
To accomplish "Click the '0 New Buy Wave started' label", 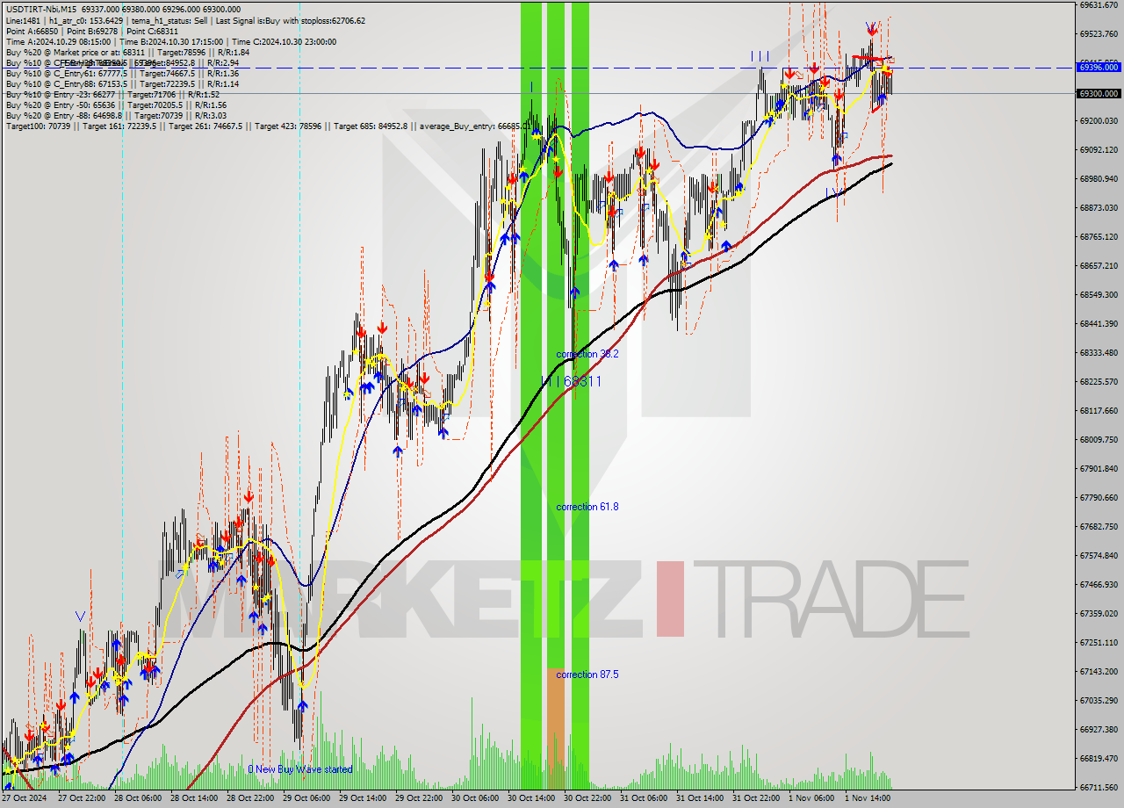I will [299, 769].
